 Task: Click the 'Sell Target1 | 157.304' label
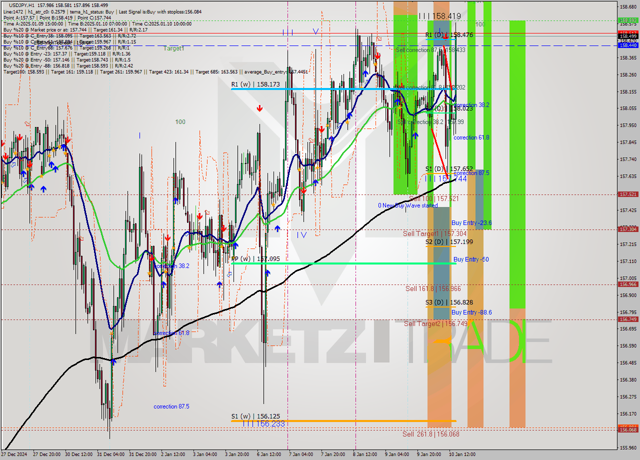[435, 233]
